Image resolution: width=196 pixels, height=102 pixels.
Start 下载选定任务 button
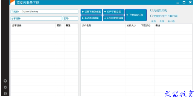coord(136,15)
